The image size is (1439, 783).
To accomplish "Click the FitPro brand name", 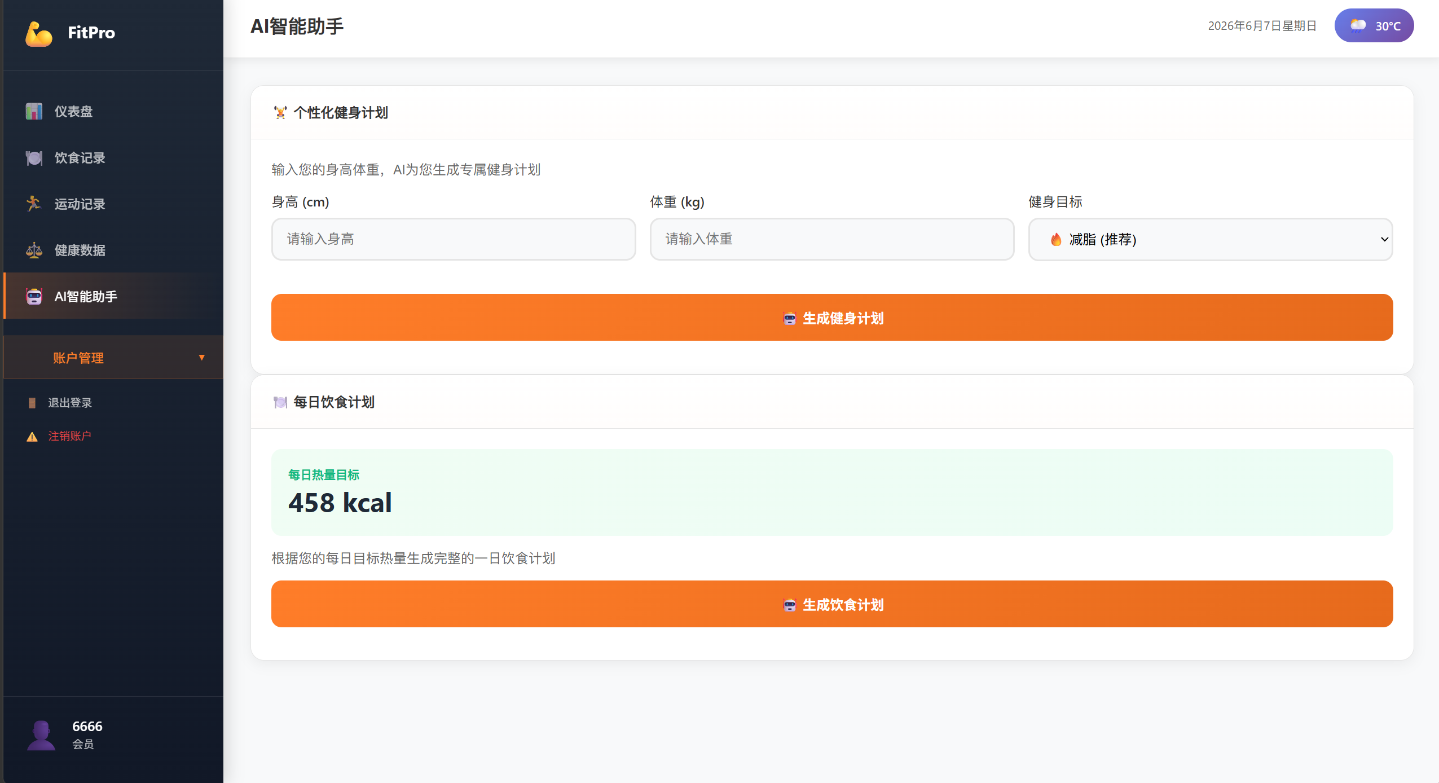I will [91, 33].
